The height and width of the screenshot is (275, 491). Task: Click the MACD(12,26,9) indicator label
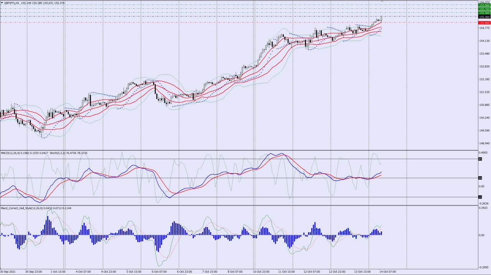[11, 153]
